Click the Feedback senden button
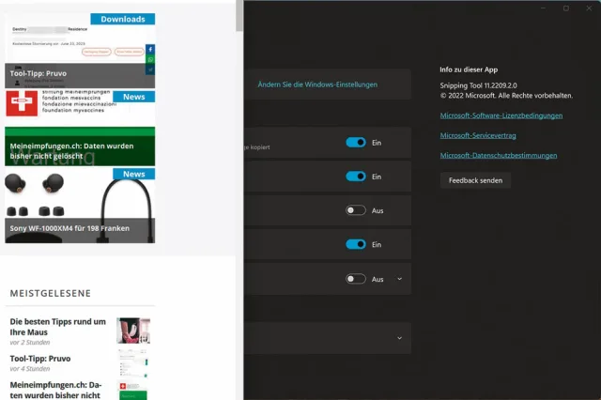601x400 pixels. pyautogui.click(x=475, y=180)
